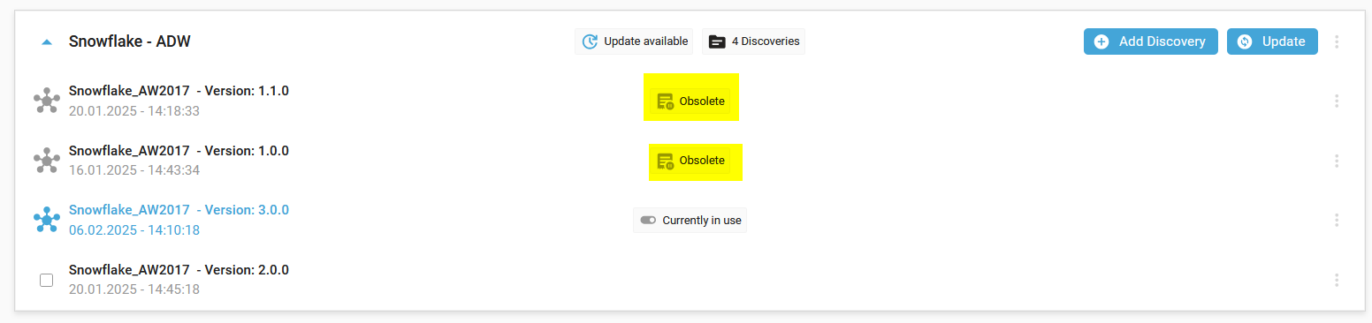Click the Add Discovery button
Viewport: 1372px width, 323px height.
[x=1151, y=41]
